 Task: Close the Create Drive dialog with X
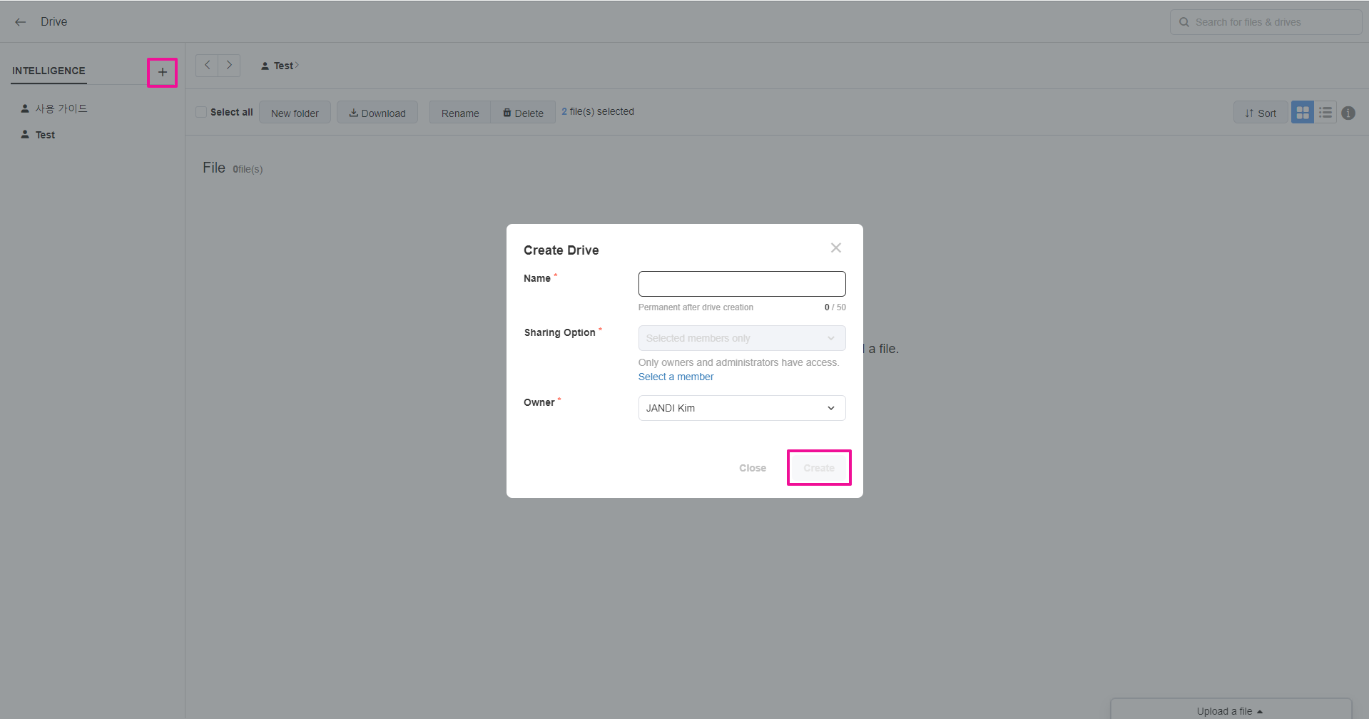836,248
